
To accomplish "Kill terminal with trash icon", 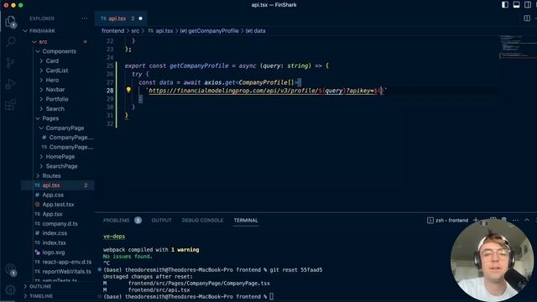I will (x=503, y=220).
